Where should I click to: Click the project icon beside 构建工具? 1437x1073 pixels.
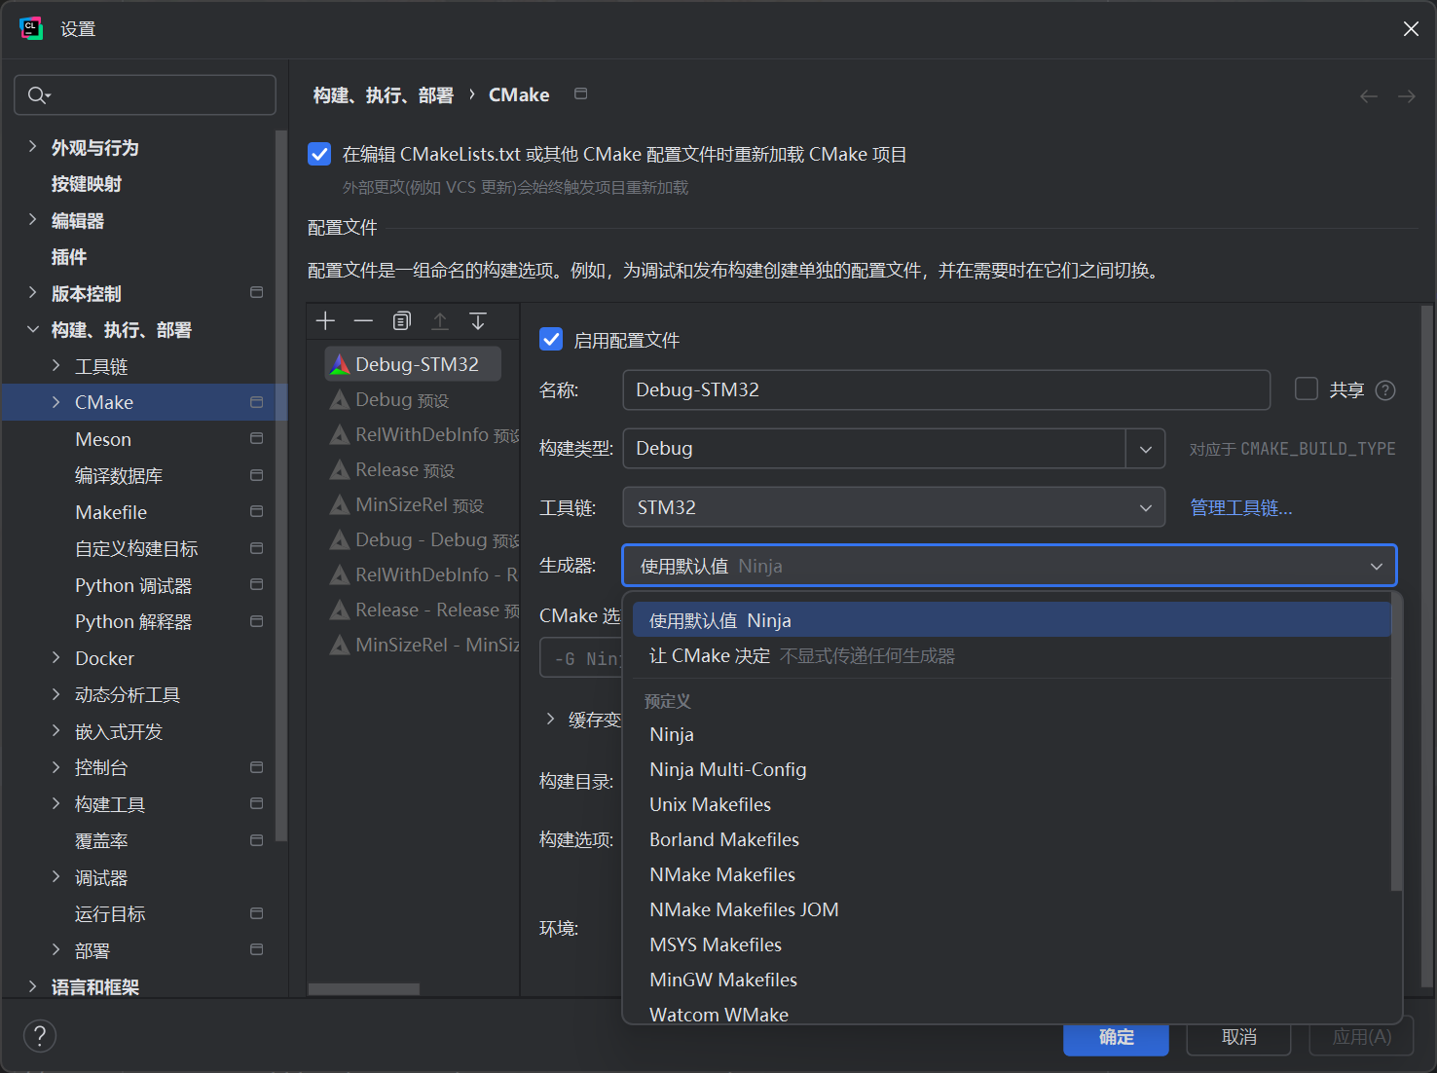[257, 803]
